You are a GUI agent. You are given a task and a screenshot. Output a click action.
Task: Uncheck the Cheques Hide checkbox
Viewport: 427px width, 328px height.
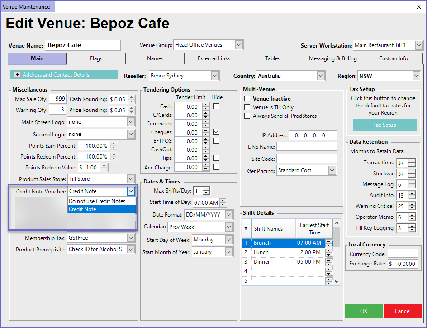(216, 132)
